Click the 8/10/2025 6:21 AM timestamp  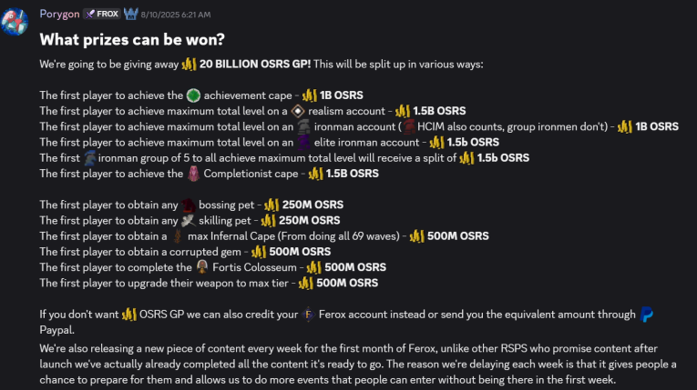click(175, 15)
